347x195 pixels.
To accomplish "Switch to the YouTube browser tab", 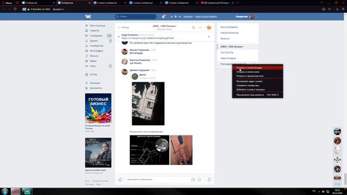I will click(x=217, y=3).
